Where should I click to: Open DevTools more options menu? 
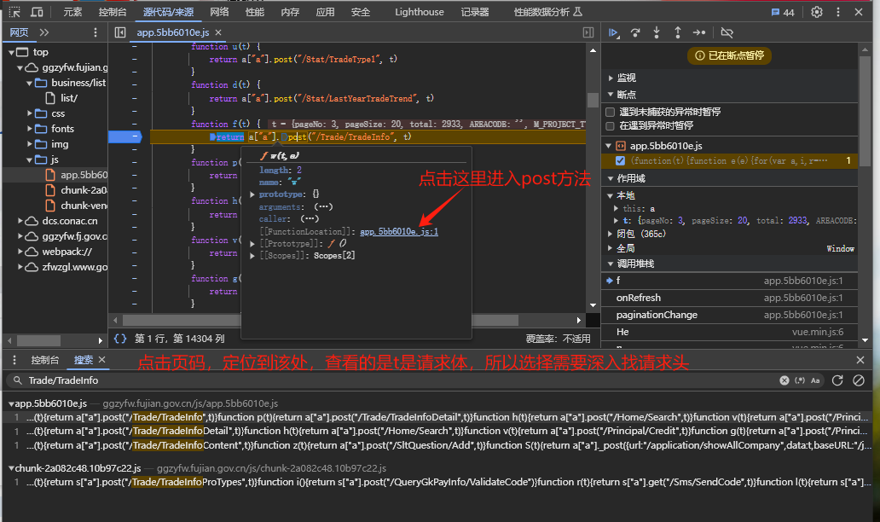(838, 12)
